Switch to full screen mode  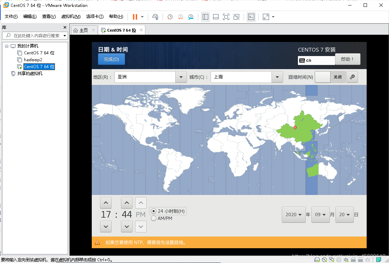pyautogui.click(x=226, y=17)
